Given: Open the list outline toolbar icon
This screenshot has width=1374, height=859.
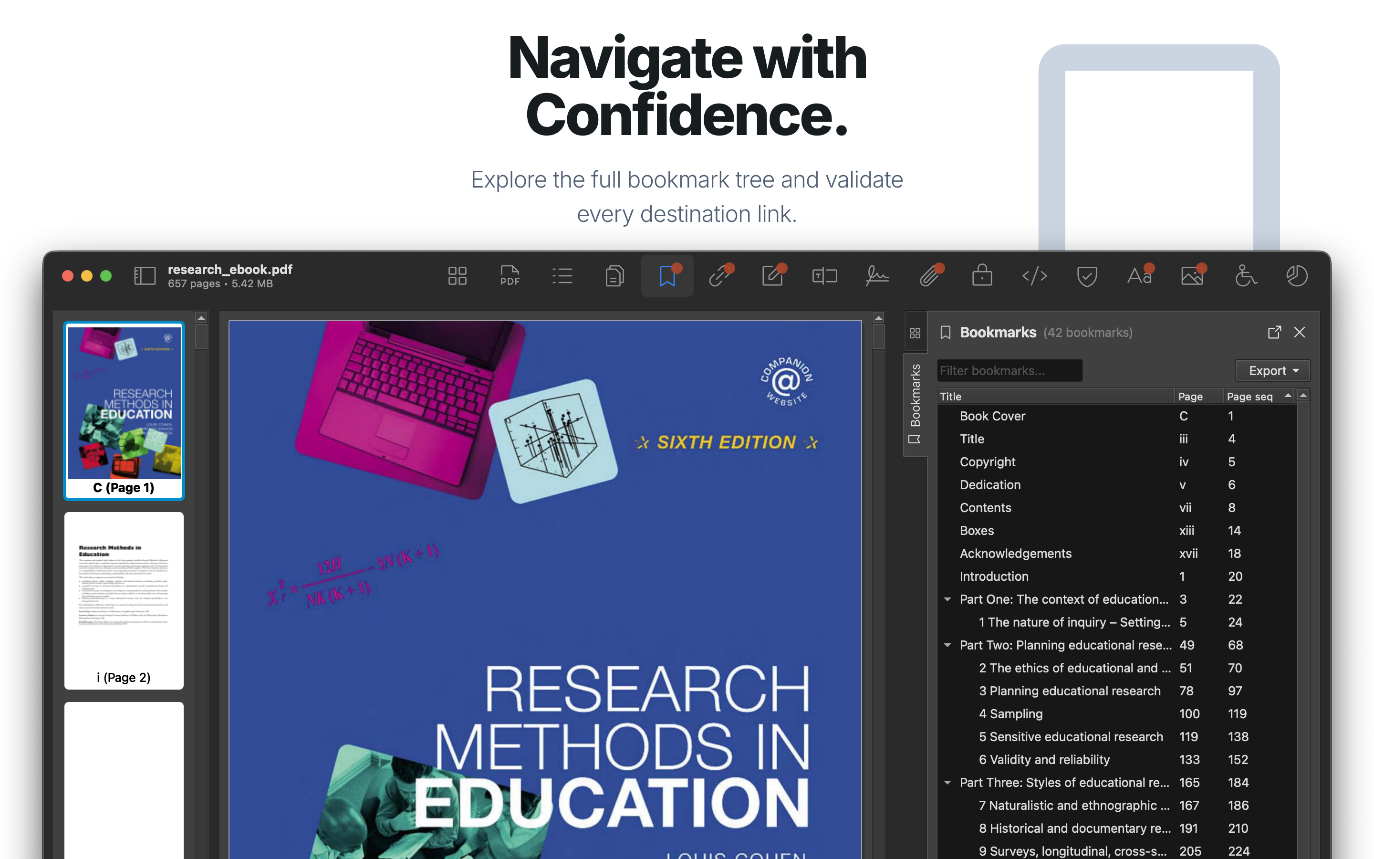Looking at the screenshot, I should click(562, 276).
